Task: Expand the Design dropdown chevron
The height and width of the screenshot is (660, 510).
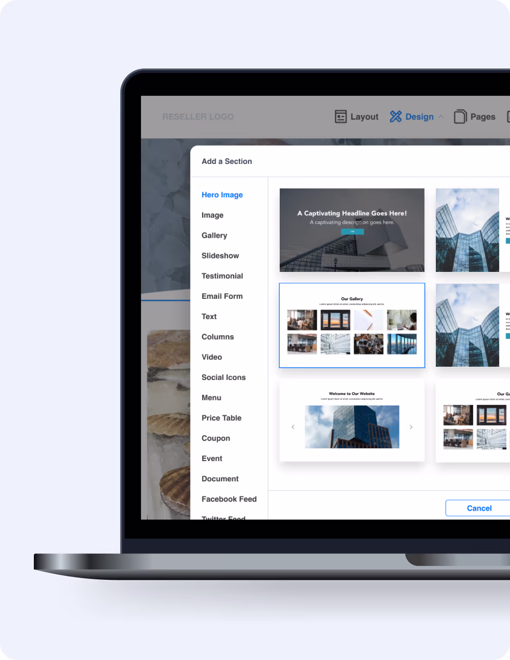Action: tap(441, 117)
